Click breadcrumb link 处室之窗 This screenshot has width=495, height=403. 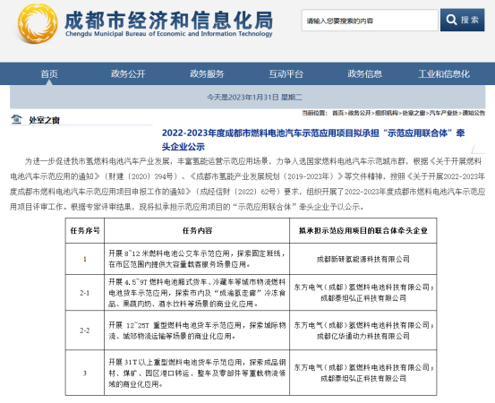(x=414, y=113)
